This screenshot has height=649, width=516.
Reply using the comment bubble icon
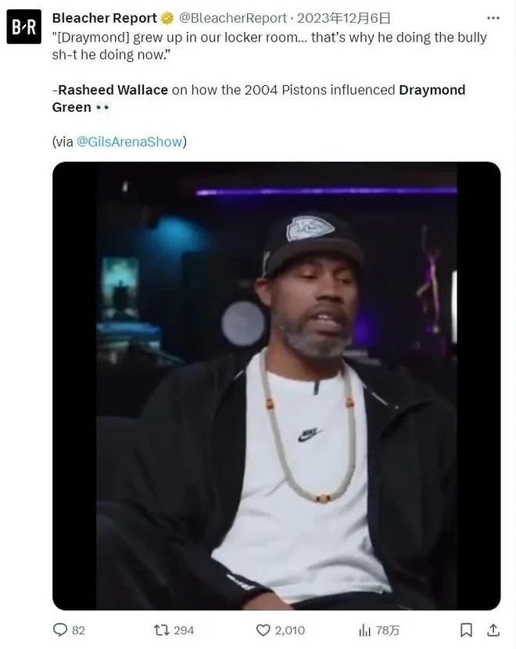point(60,630)
